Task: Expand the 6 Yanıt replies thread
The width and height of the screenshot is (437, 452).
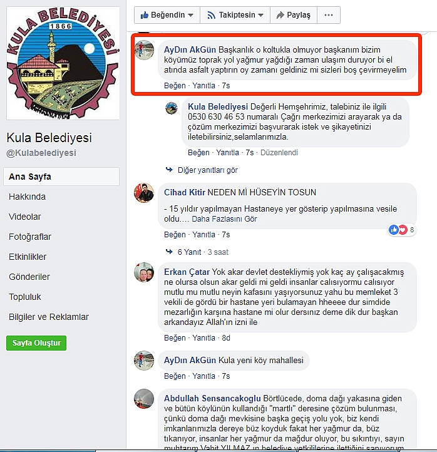Action: (189, 252)
